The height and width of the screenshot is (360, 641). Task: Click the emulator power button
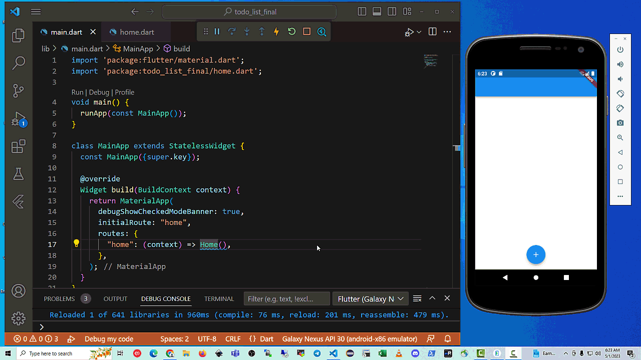pos(620,49)
